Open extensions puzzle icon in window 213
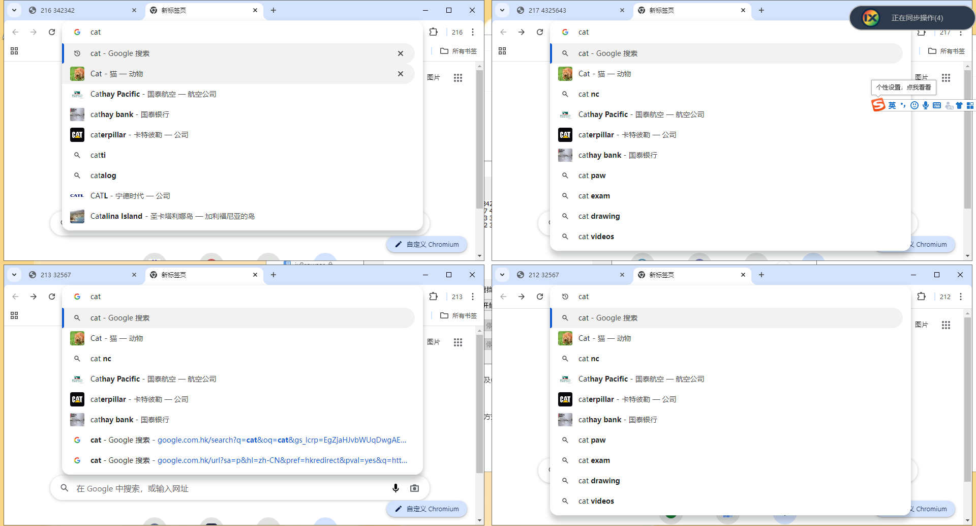 [434, 297]
